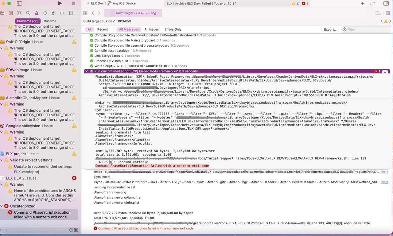393x236 pixels.
Task: Select ELX project 1 issue row
Action: [x=39, y=154]
